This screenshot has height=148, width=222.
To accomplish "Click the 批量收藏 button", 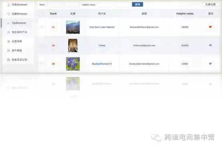I will coord(210,4).
